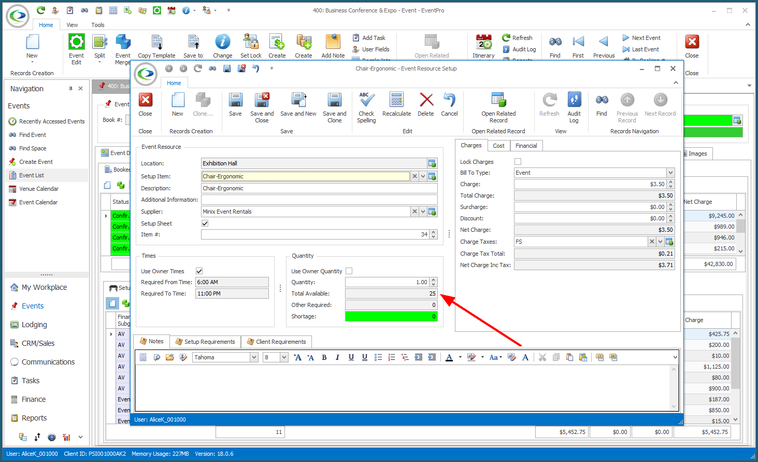
Task: Enable the Use Owner Quantity checkbox
Action: (x=349, y=271)
